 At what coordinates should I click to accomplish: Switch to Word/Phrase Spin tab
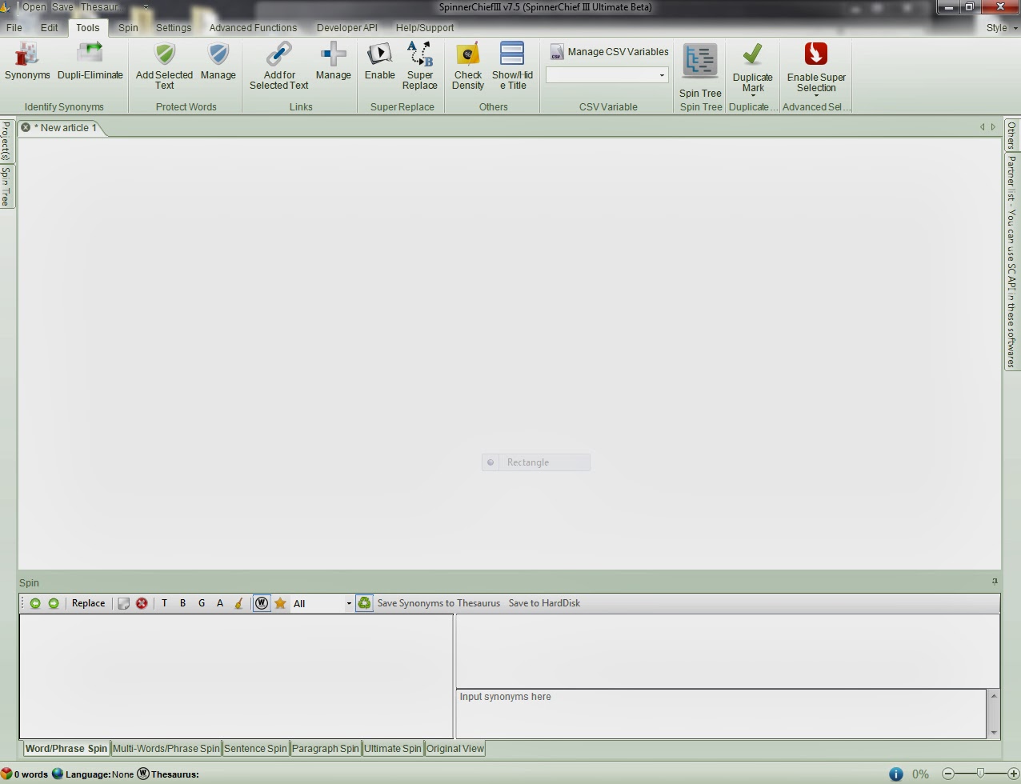[66, 749]
